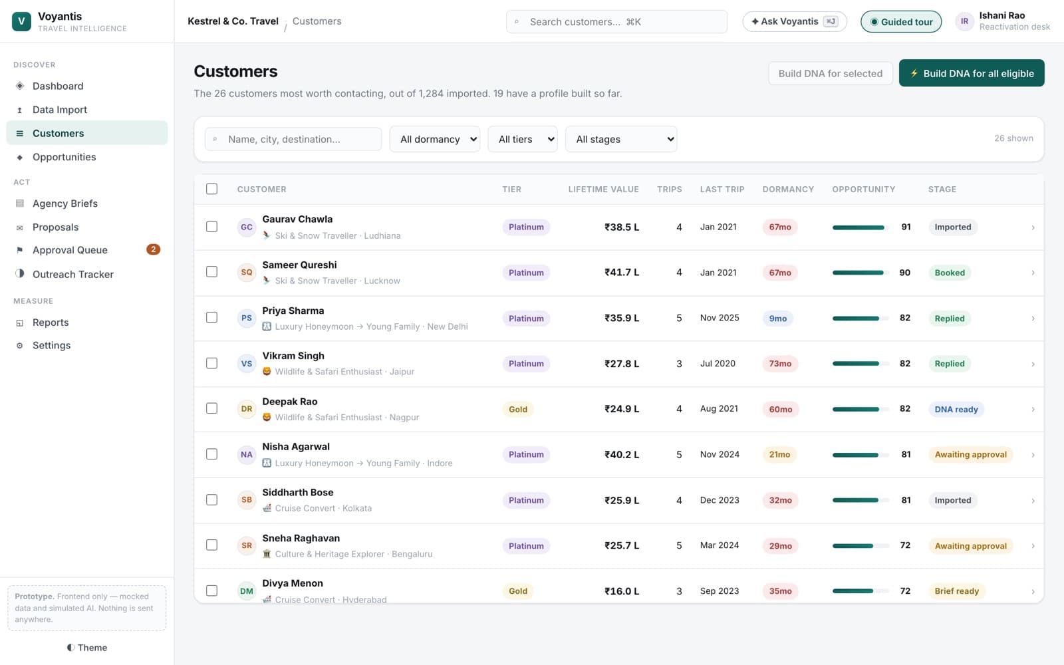Click Build DNA for all eligible
The image size is (1064, 665).
pos(972,73)
